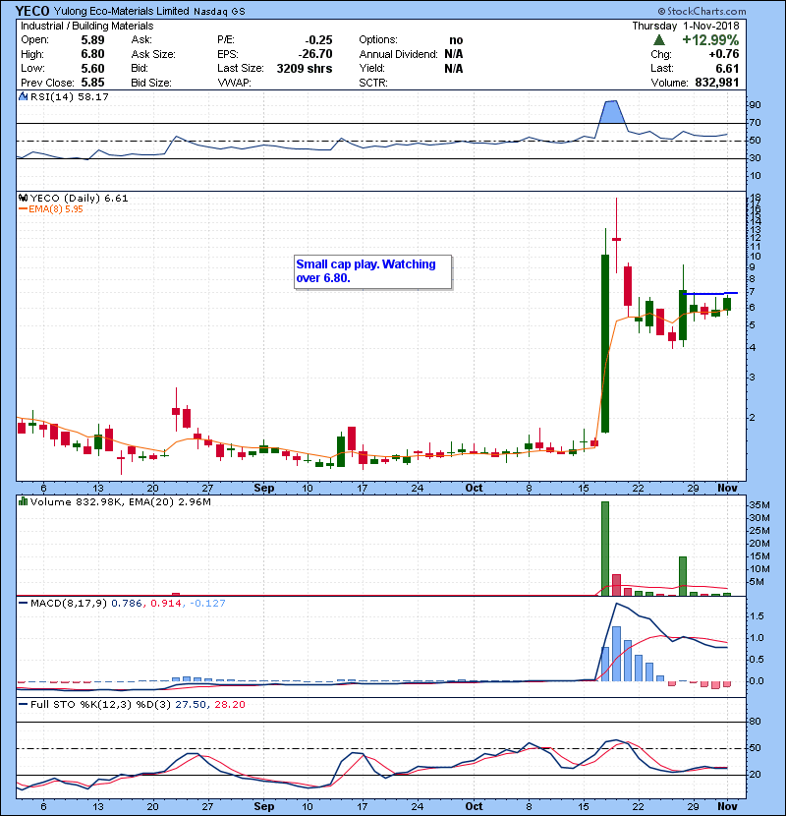Click the P/E value -0.25
The height and width of the screenshot is (816, 786).
pos(318,40)
